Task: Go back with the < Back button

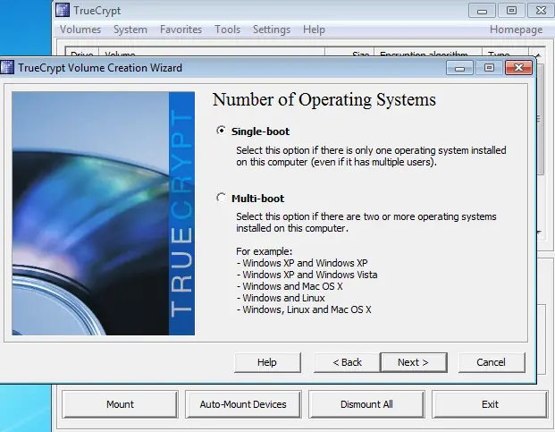Action: point(347,362)
